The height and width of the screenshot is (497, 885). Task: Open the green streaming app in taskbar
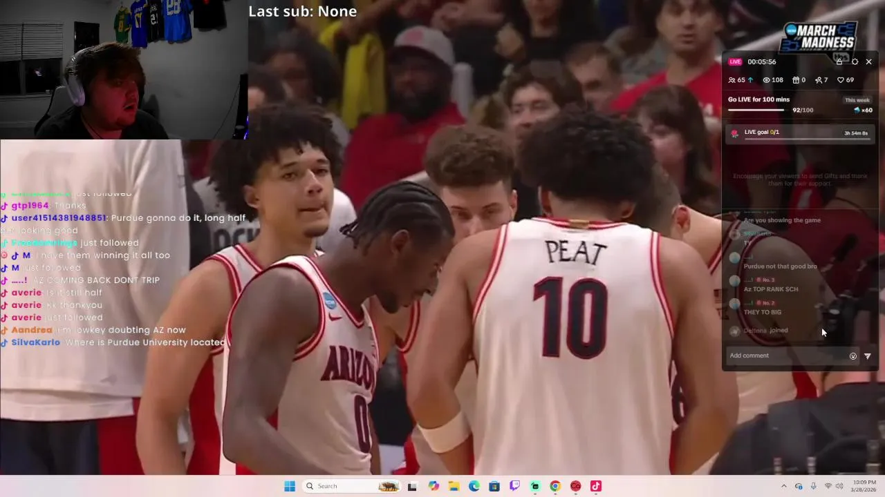pos(535,486)
